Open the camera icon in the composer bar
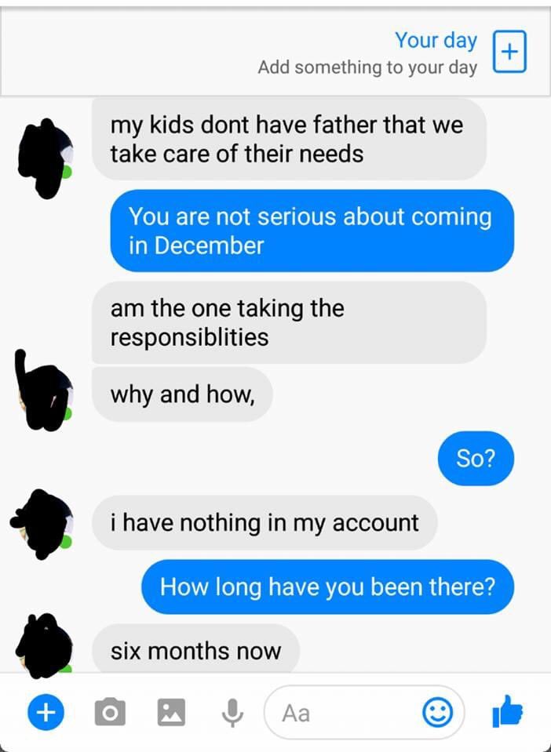This screenshot has height=752, width=551. (110, 712)
